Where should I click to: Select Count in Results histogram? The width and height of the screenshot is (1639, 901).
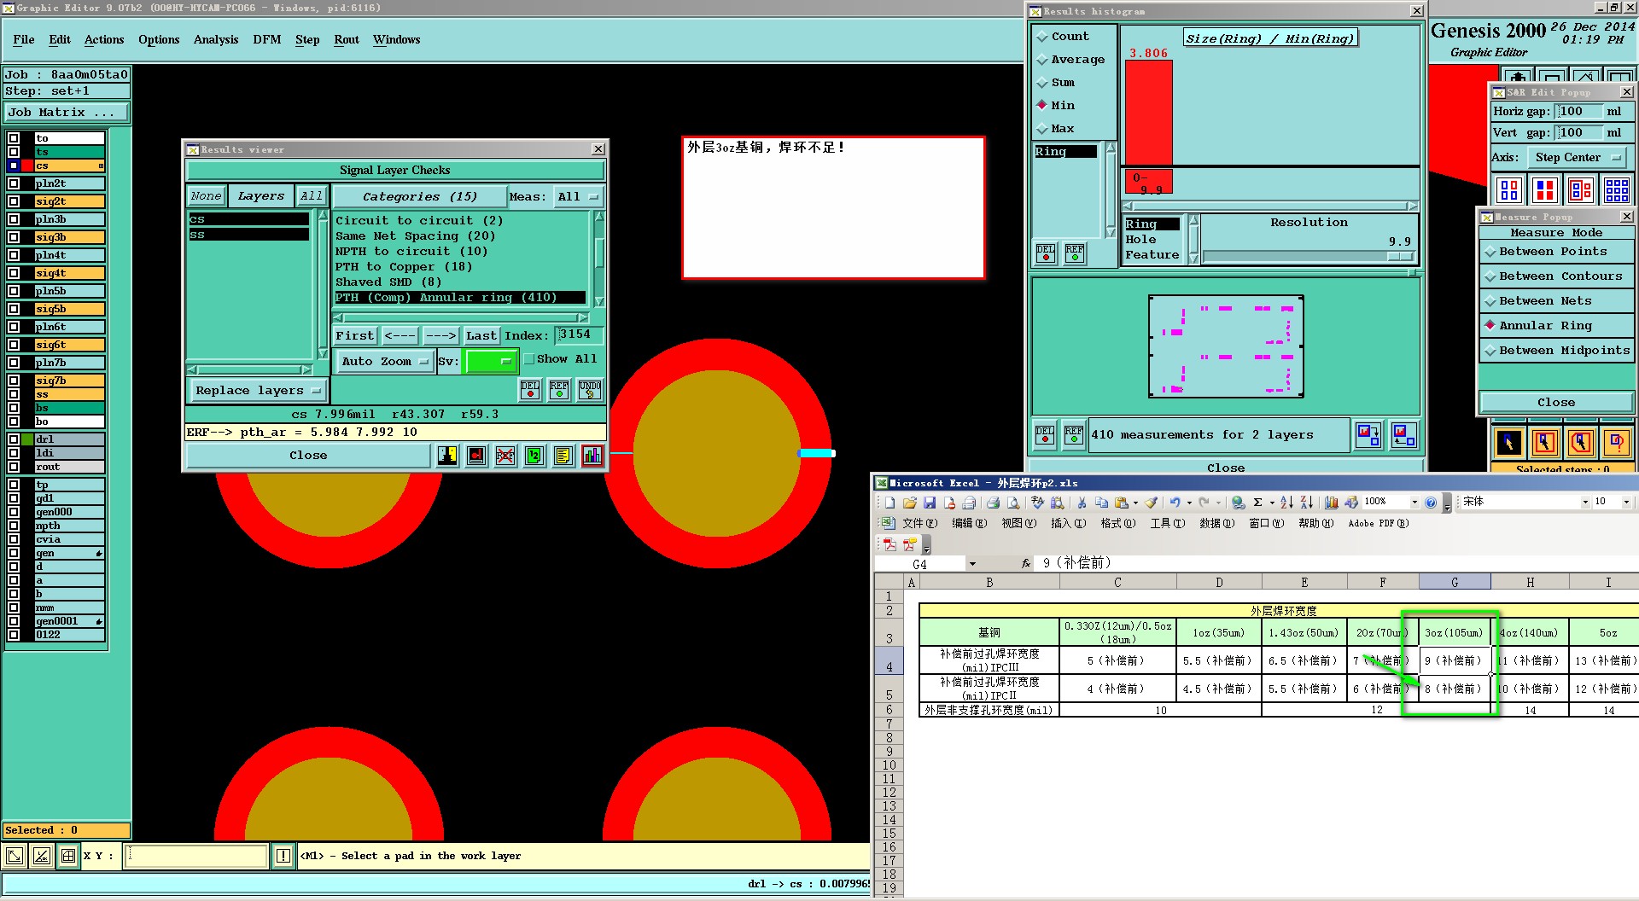[1063, 37]
